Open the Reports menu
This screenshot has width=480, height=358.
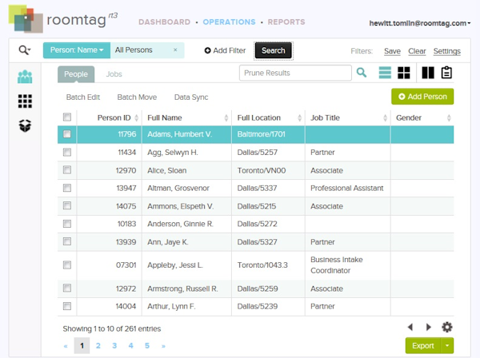click(x=286, y=22)
